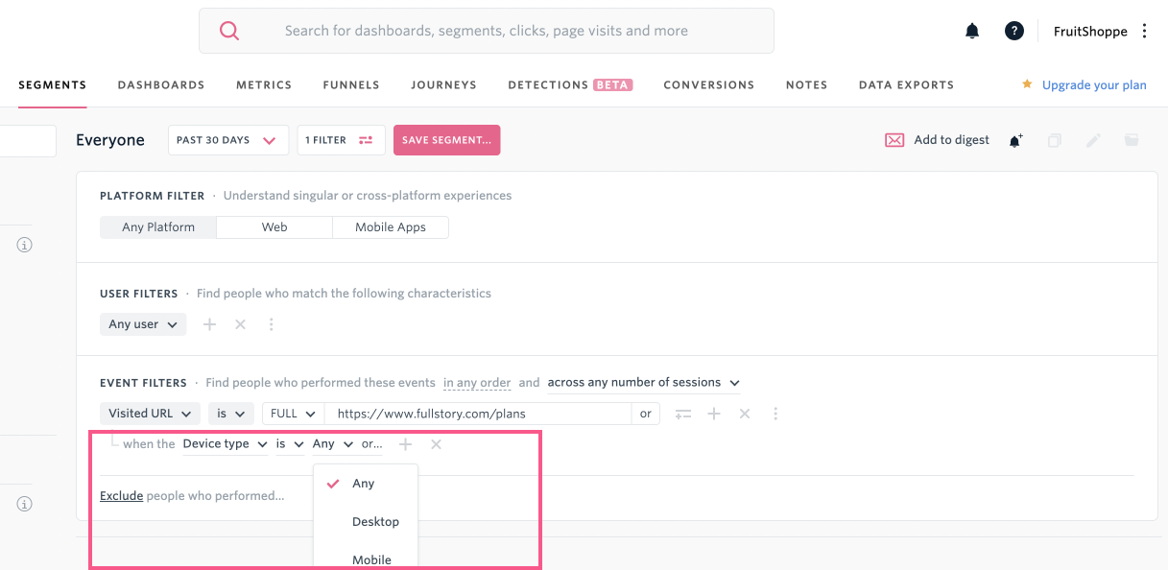This screenshot has height=570, width=1168.
Task: Remove the Visited URL event filter
Action: tap(744, 414)
